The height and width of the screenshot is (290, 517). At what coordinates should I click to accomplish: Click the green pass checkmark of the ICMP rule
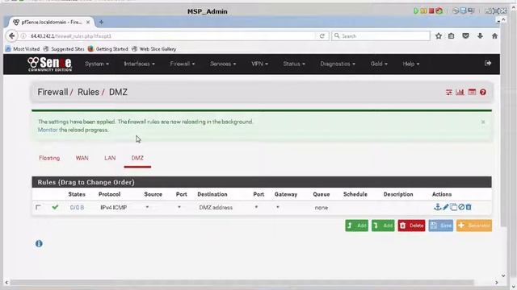click(55, 207)
